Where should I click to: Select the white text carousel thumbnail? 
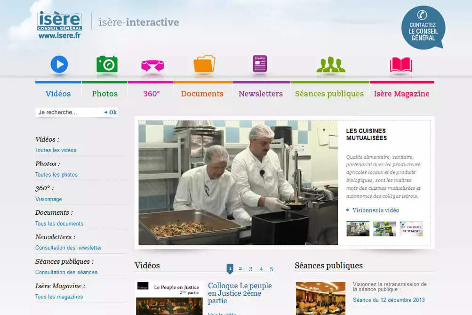click(411, 229)
